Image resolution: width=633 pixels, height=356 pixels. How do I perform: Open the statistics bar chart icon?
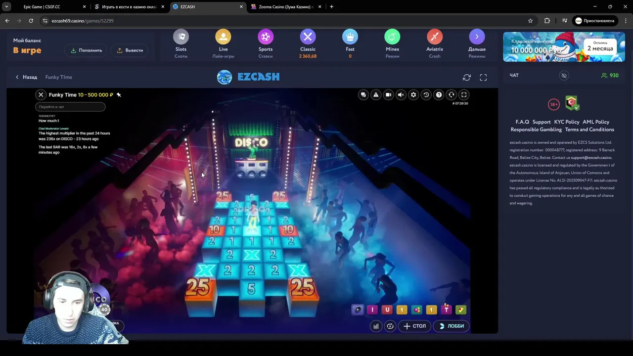point(376,326)
